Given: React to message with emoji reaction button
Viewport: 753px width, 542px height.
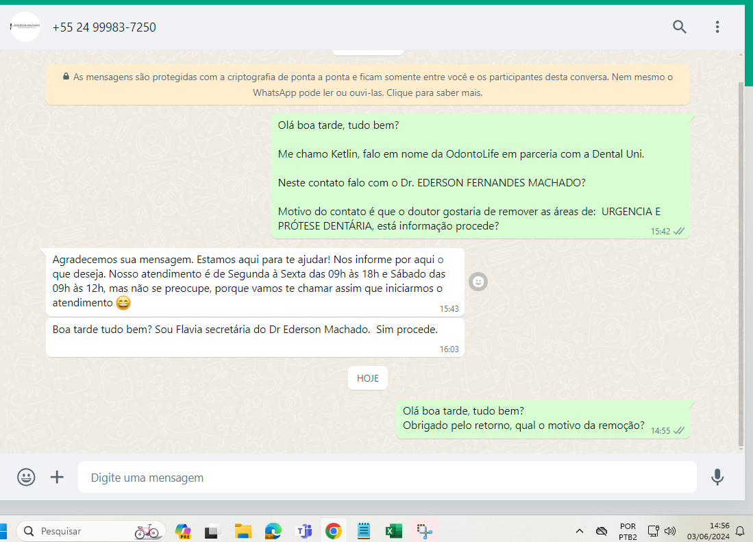Looking at the screenshot, I should (x=478, y=282).
